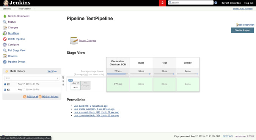
Task: Enable auto refresh link
Action: (243, 9)
